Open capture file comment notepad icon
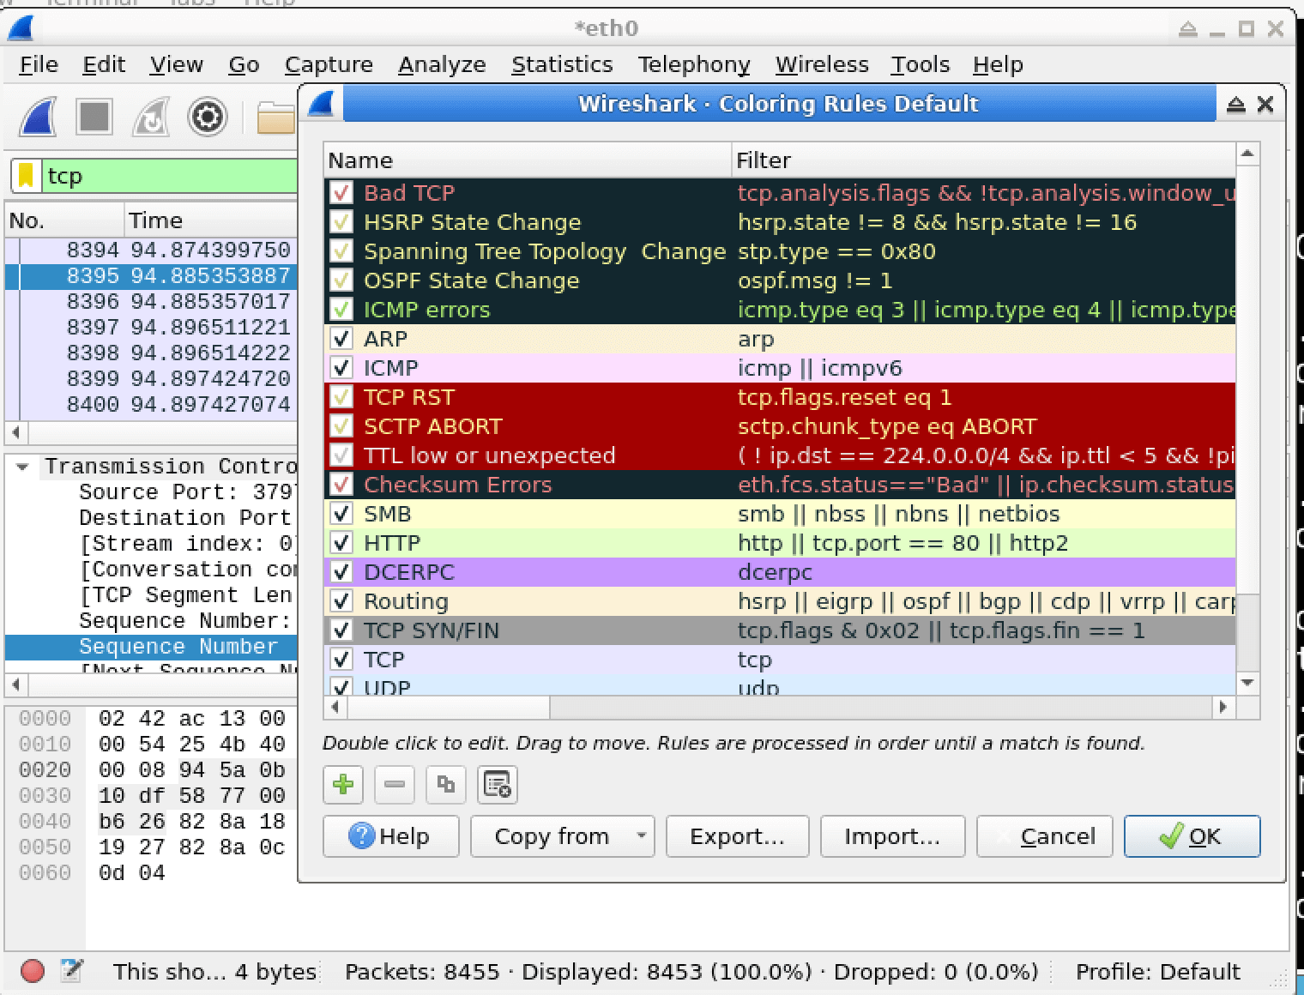Image resolution: width=1304 pixels, height=995 pixels. point(72,971)
